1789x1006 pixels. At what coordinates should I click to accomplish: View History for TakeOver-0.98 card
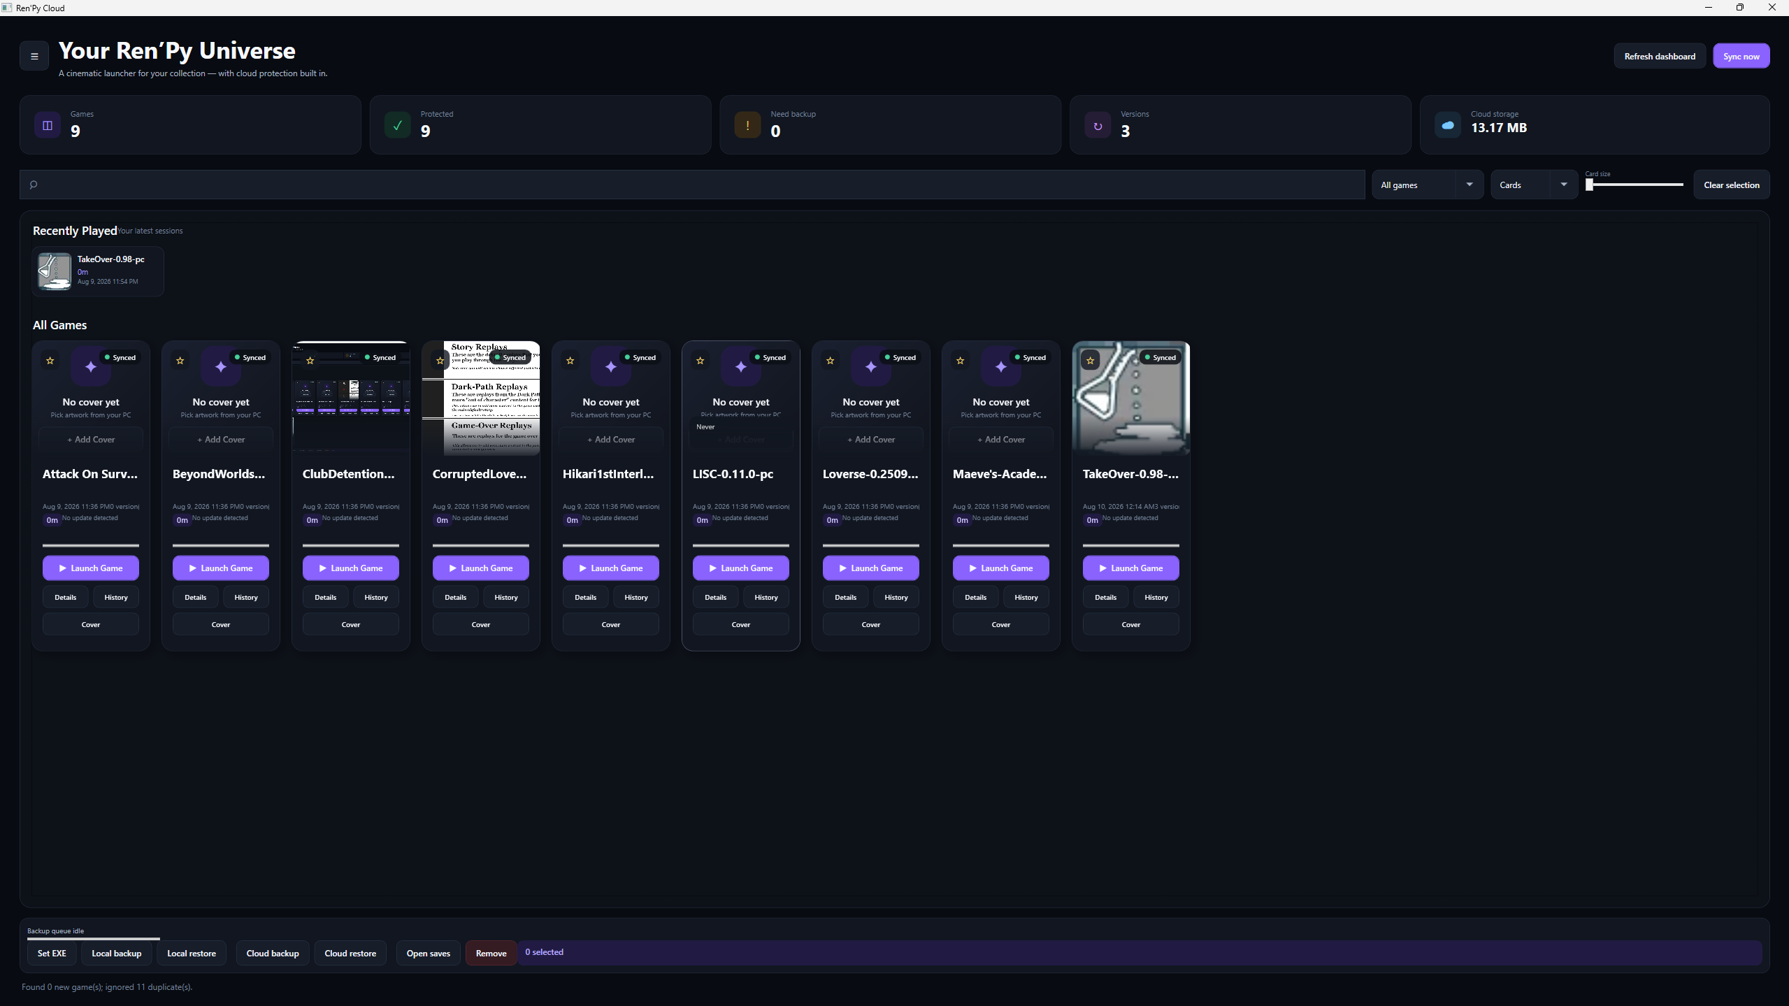pos(1156,598)
